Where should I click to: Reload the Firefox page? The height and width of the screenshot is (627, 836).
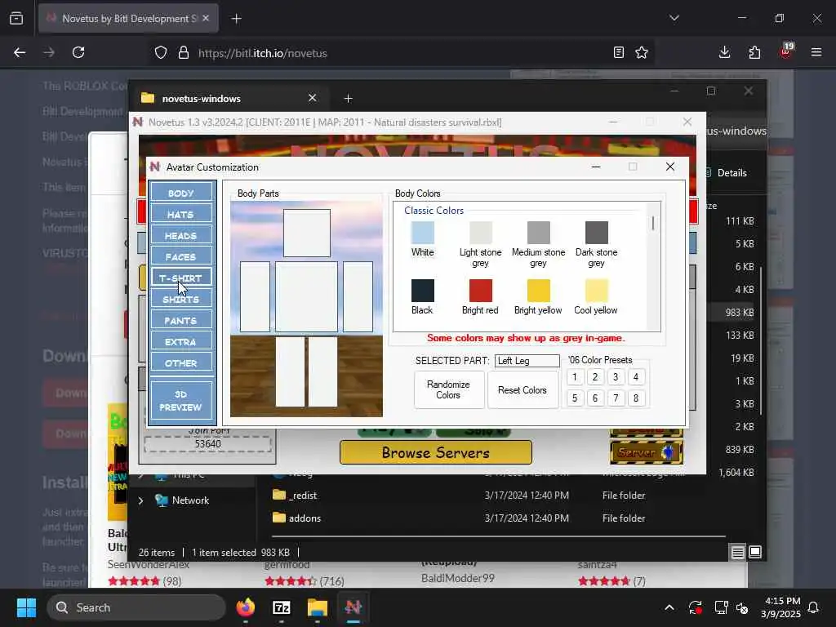click(78, 52)
